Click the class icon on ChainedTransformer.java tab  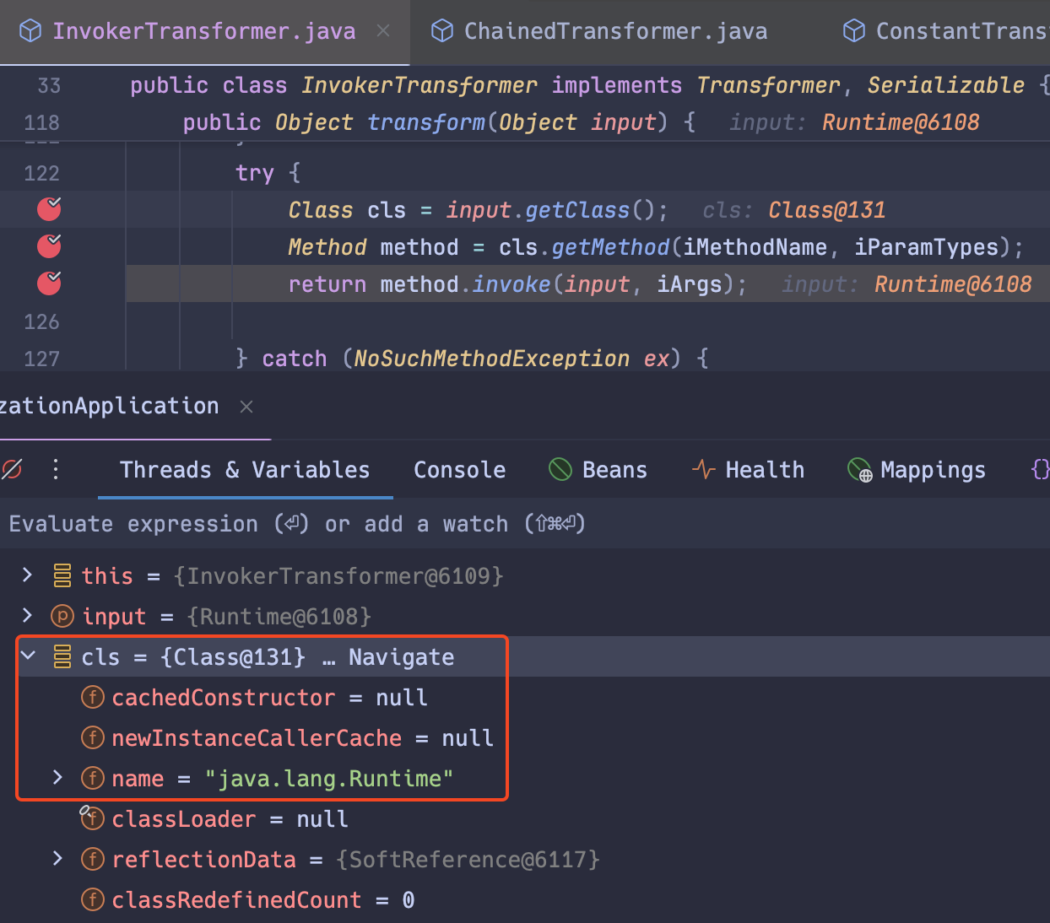pos(442,30)
